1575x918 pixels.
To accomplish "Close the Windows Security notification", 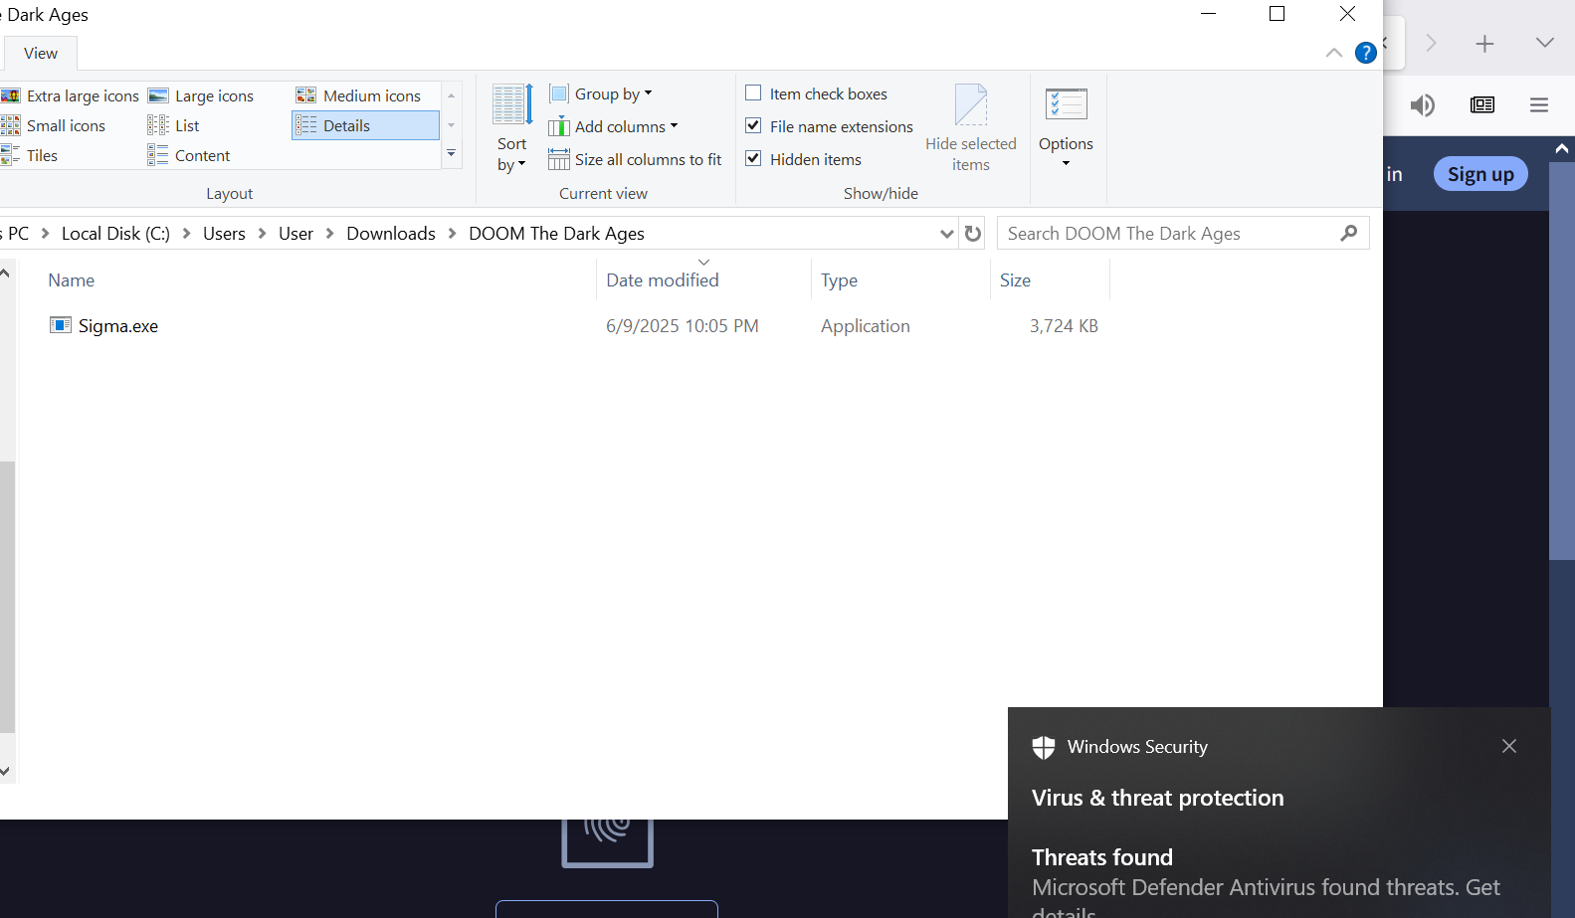I will coord(1509,746).
